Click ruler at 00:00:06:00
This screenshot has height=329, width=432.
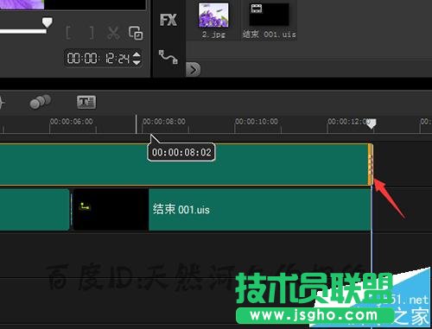pos(72,122)
